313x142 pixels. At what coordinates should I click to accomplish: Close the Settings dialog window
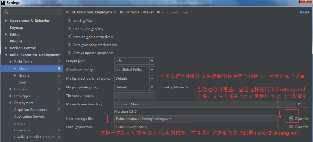306,2
